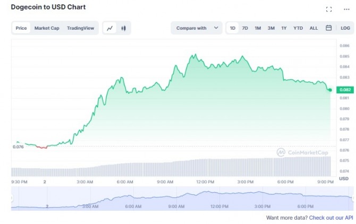The width and height of the screenshot is (356, 224).
Task: Select the 1D time range
Action: click(x=233, y=28)
